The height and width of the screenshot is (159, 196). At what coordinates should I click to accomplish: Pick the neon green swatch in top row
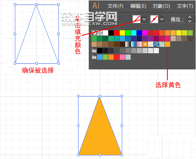[128, 33]
